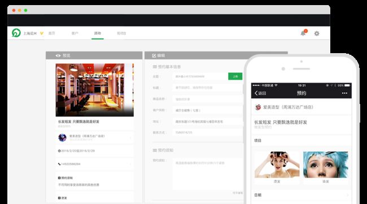Image resolution: width=367 pixels, height=204 pixels.
Task: Tap the 项目 heading on the phone
Action: [x=257, y=141]
